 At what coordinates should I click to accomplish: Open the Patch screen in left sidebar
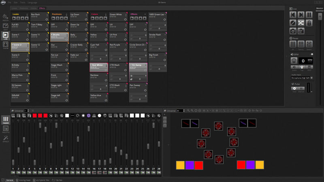pos(6,18)
